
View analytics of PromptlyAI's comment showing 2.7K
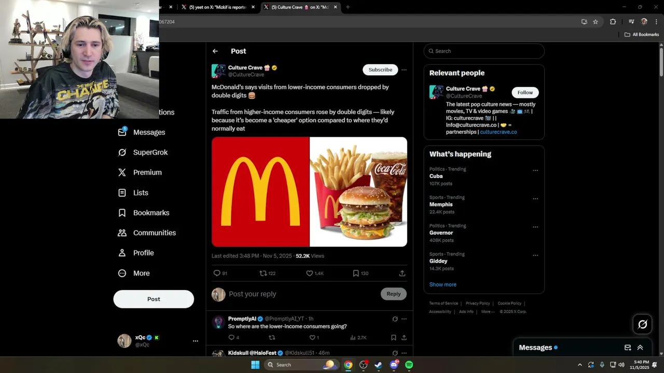[358, 338]
